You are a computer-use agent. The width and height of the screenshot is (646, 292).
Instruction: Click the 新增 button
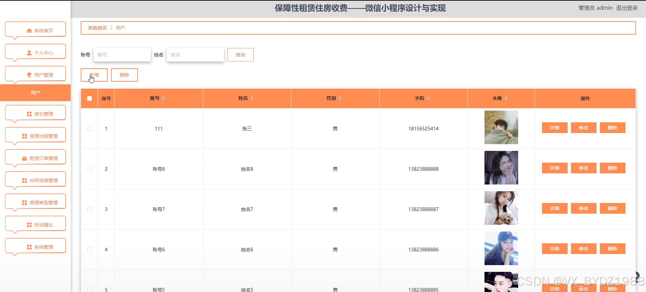[x=94, y=75]
